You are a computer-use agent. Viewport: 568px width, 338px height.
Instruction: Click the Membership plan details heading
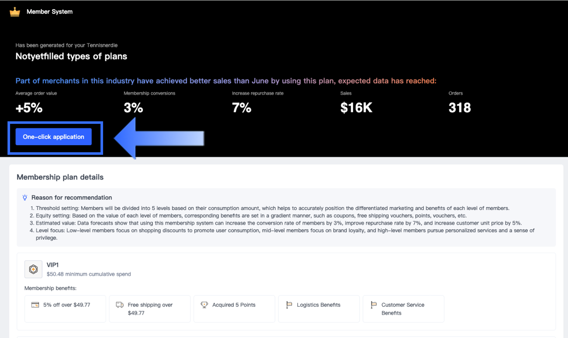60,177
